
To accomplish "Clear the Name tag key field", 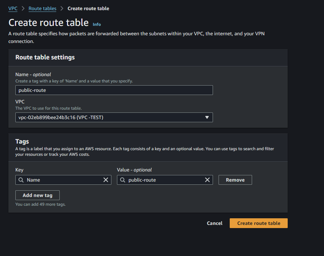I will [x=105, y=180].
